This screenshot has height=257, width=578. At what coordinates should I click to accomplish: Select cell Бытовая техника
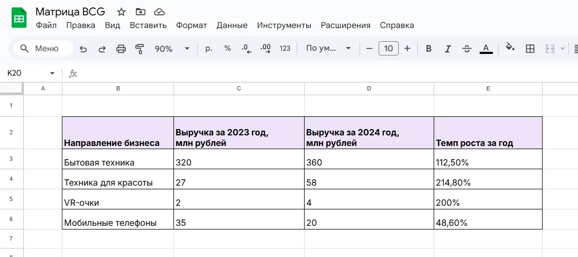(118, 159)
